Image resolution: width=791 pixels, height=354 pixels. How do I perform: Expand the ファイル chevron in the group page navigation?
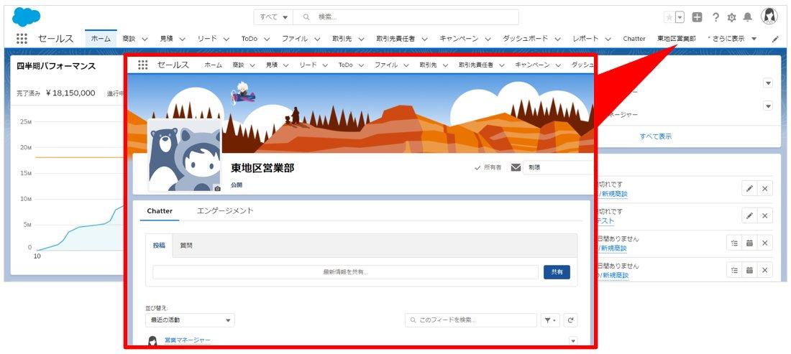click(x=406, y=65)
